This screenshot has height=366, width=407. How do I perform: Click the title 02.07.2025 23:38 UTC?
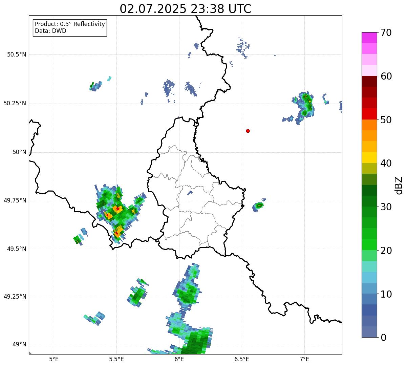pyautogui.click(x=186, y=9)
